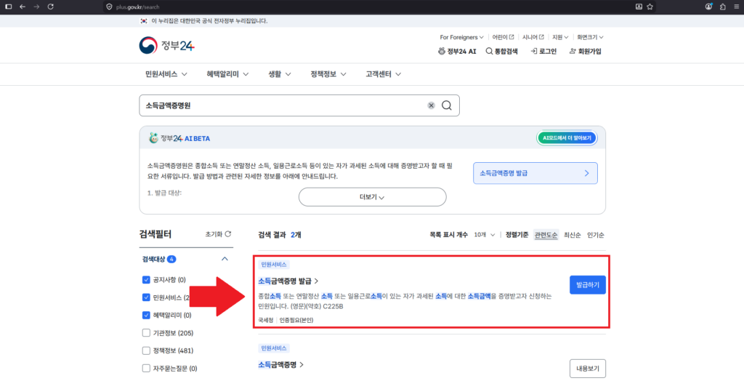Open 지원 dropdown
This screenshot has width=744, height=381.
click(560, 37)
